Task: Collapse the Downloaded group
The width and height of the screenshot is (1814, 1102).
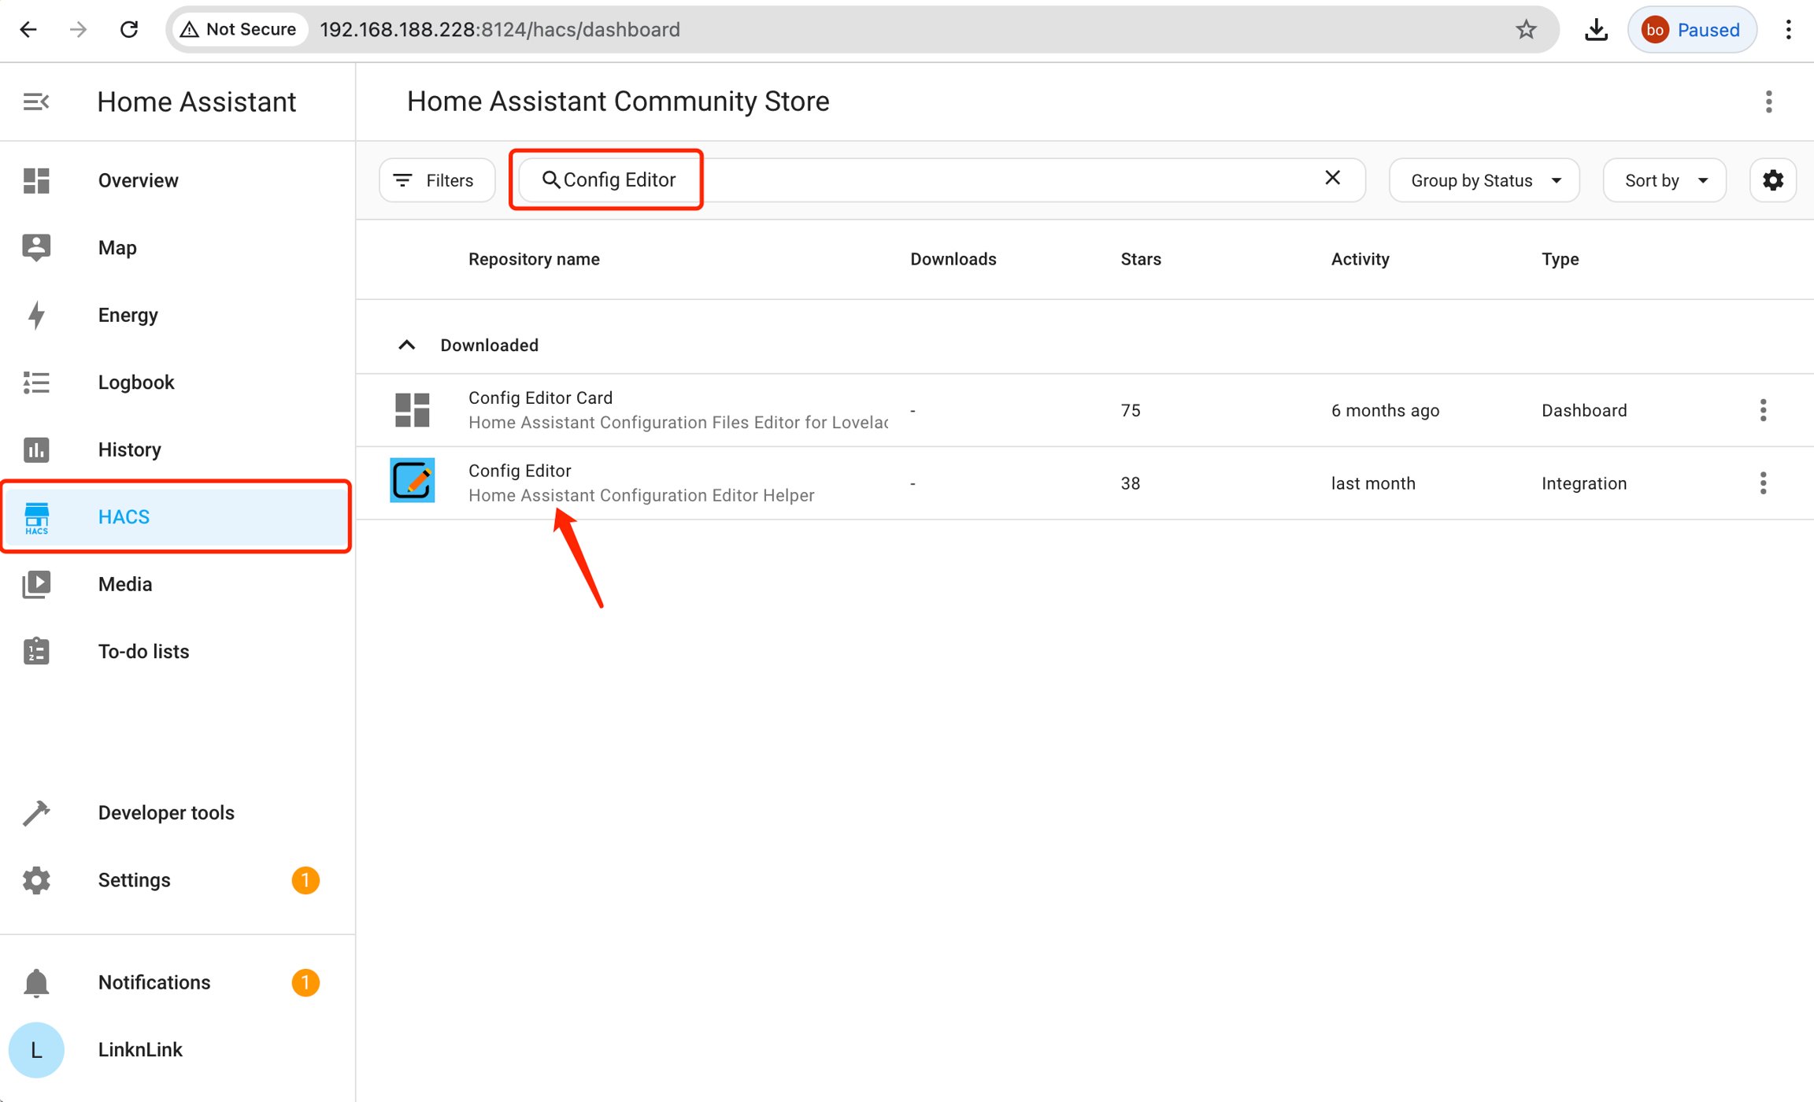Action: coord(406,345)
